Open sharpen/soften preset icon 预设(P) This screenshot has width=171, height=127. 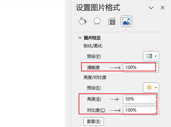(x=149, y=56)
